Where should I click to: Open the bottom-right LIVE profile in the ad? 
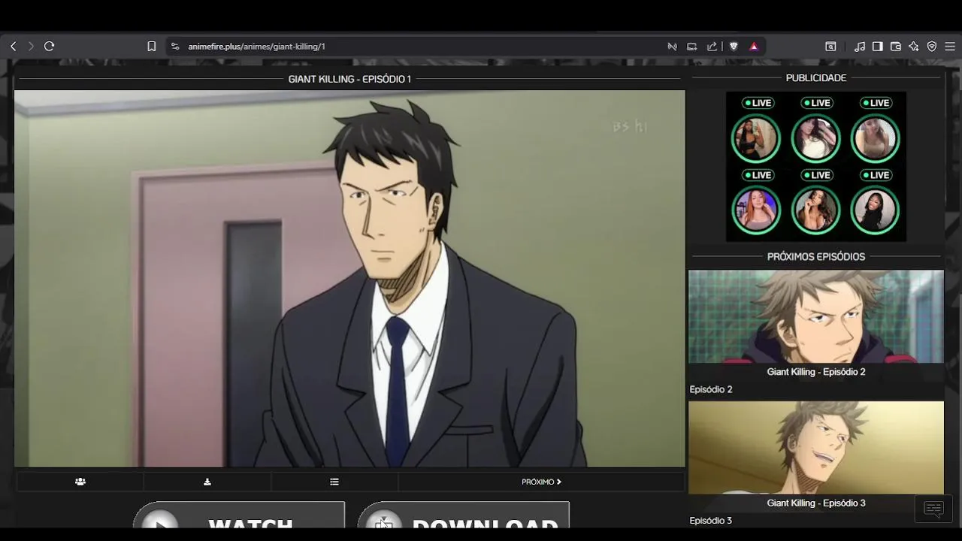click(x=875, y=210)
